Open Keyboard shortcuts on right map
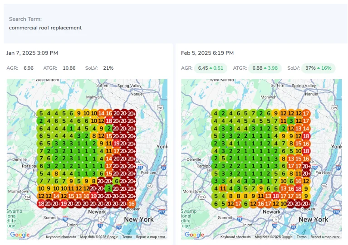The height and width of the screenshot is (245, 348). [235, 237]
